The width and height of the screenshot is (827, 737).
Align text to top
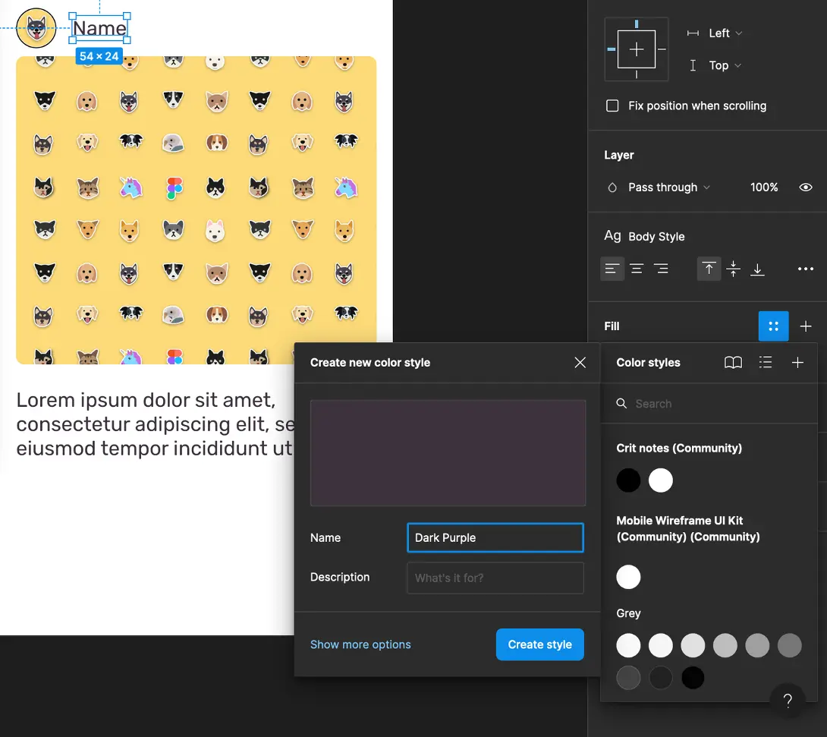tap(709, 269)
